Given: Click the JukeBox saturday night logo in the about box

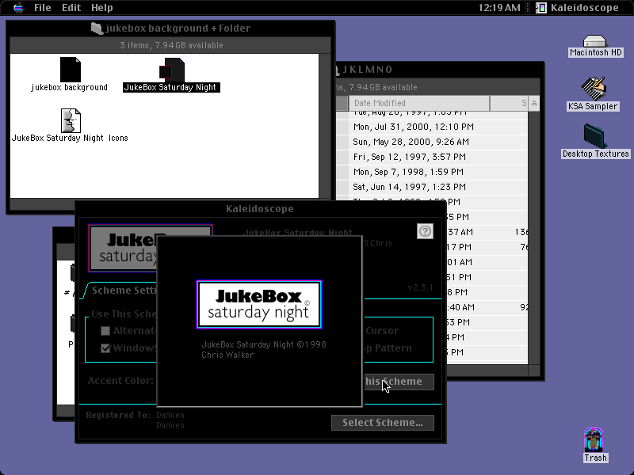Looking at the screenshot, I should click(259, 305).
